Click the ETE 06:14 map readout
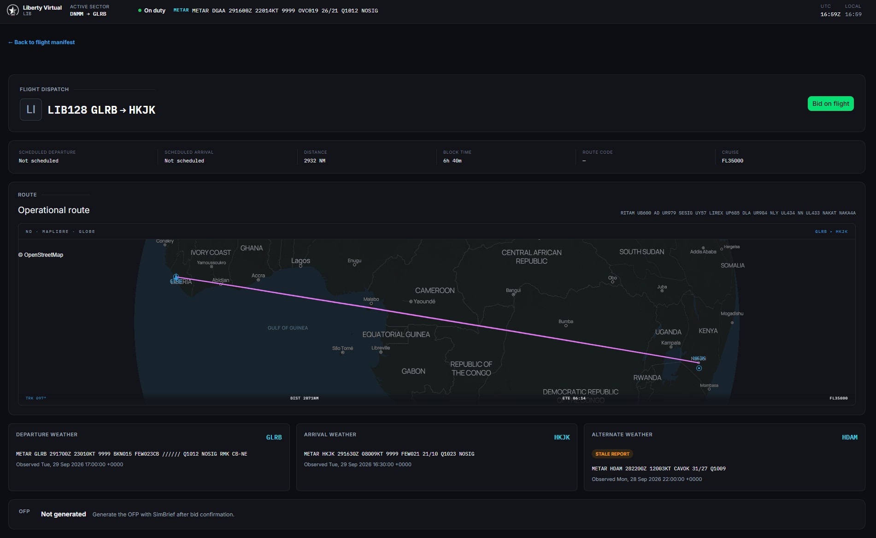Image resolution: width=876 pixels, height=538 pixels. 574,398
